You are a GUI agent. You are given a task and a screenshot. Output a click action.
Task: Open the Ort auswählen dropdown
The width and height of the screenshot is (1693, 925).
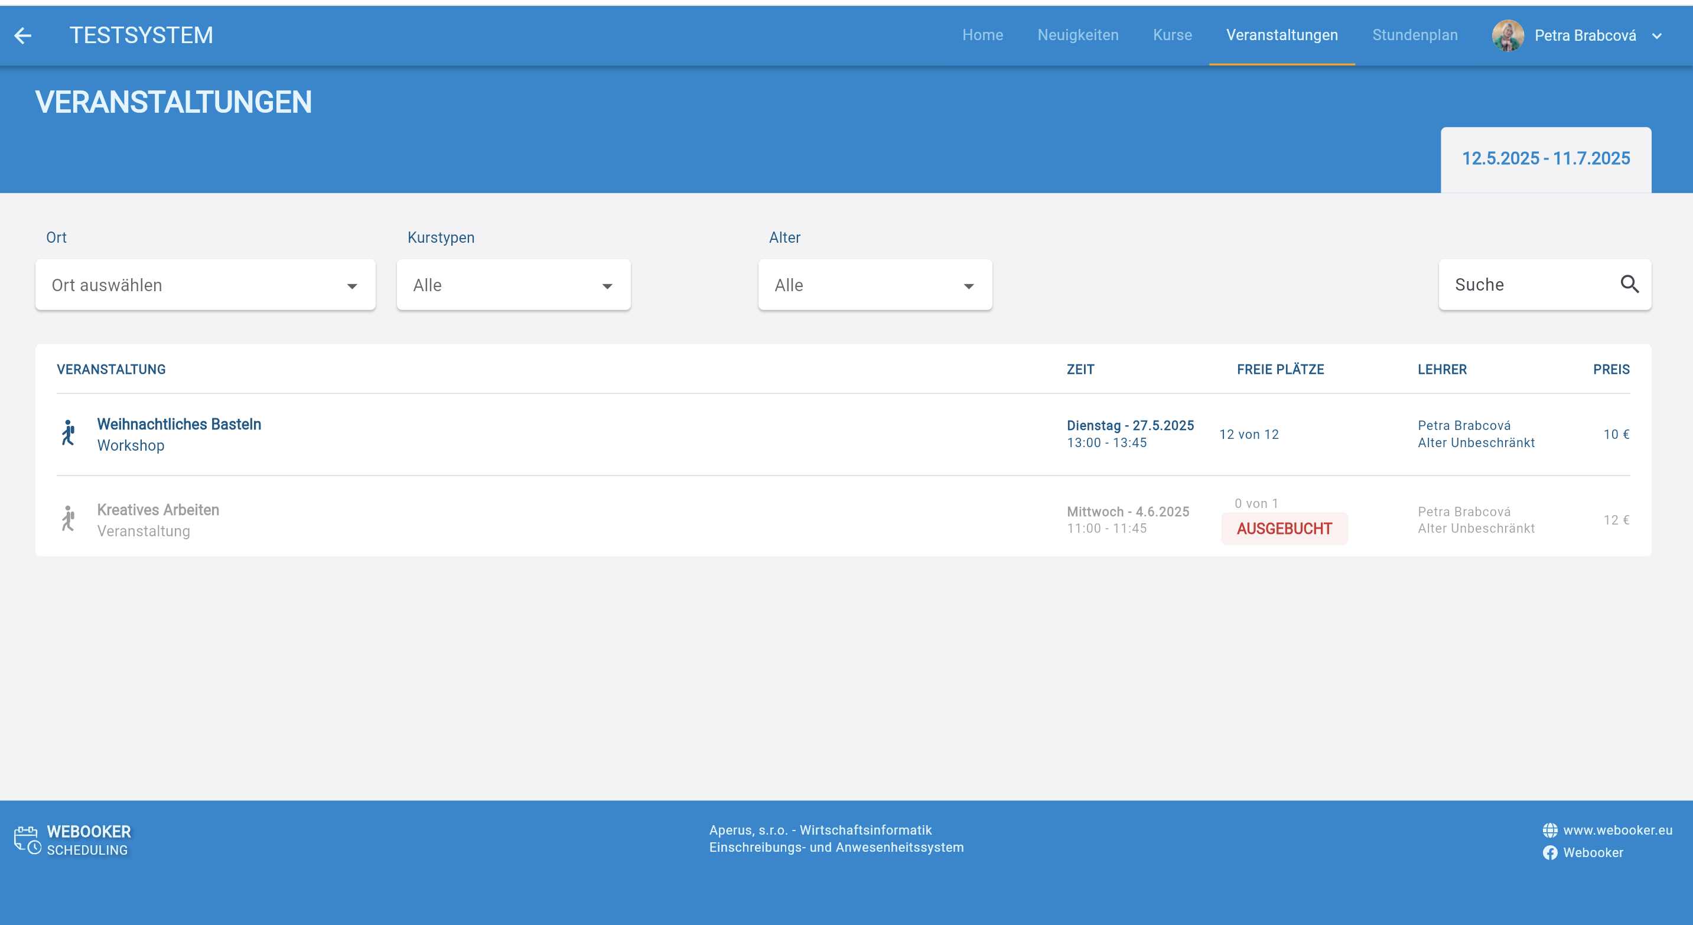(205, 285)
